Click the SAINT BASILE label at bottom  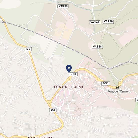click(x=41, y=137)
